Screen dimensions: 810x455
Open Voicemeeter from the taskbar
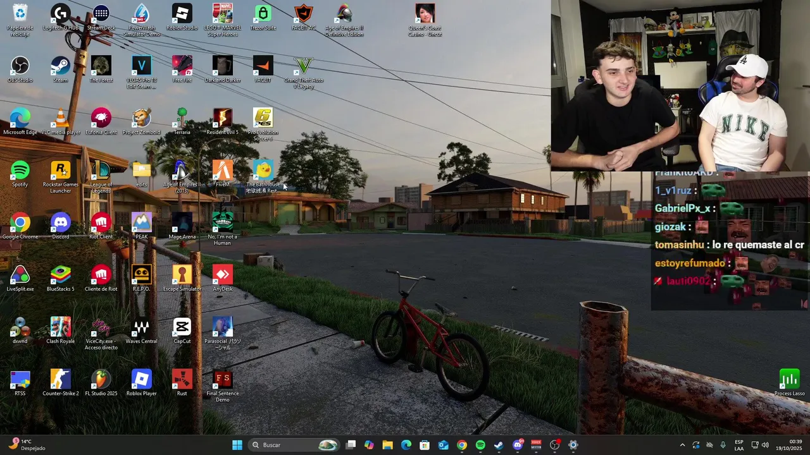point(536,445)
